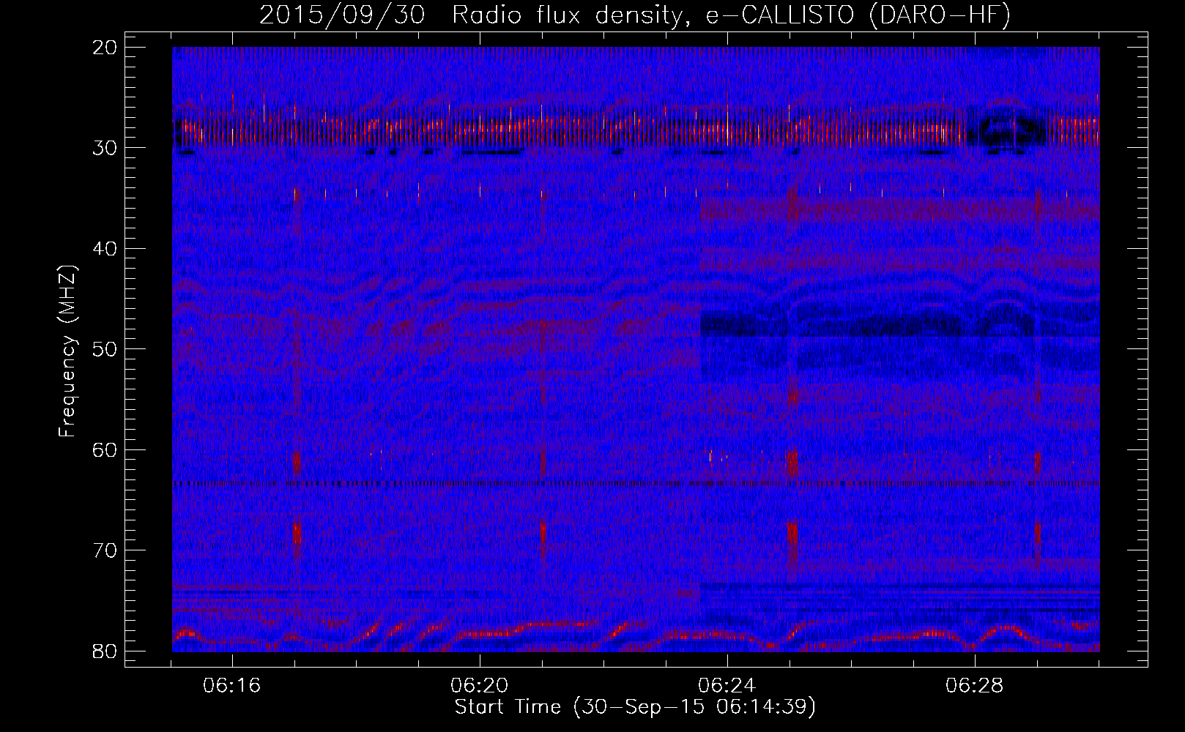Image resolution: width=1185 pixels, height=732 pixels.
Task: Click the 20 frequency tick label
Action: tap(105, 48)
